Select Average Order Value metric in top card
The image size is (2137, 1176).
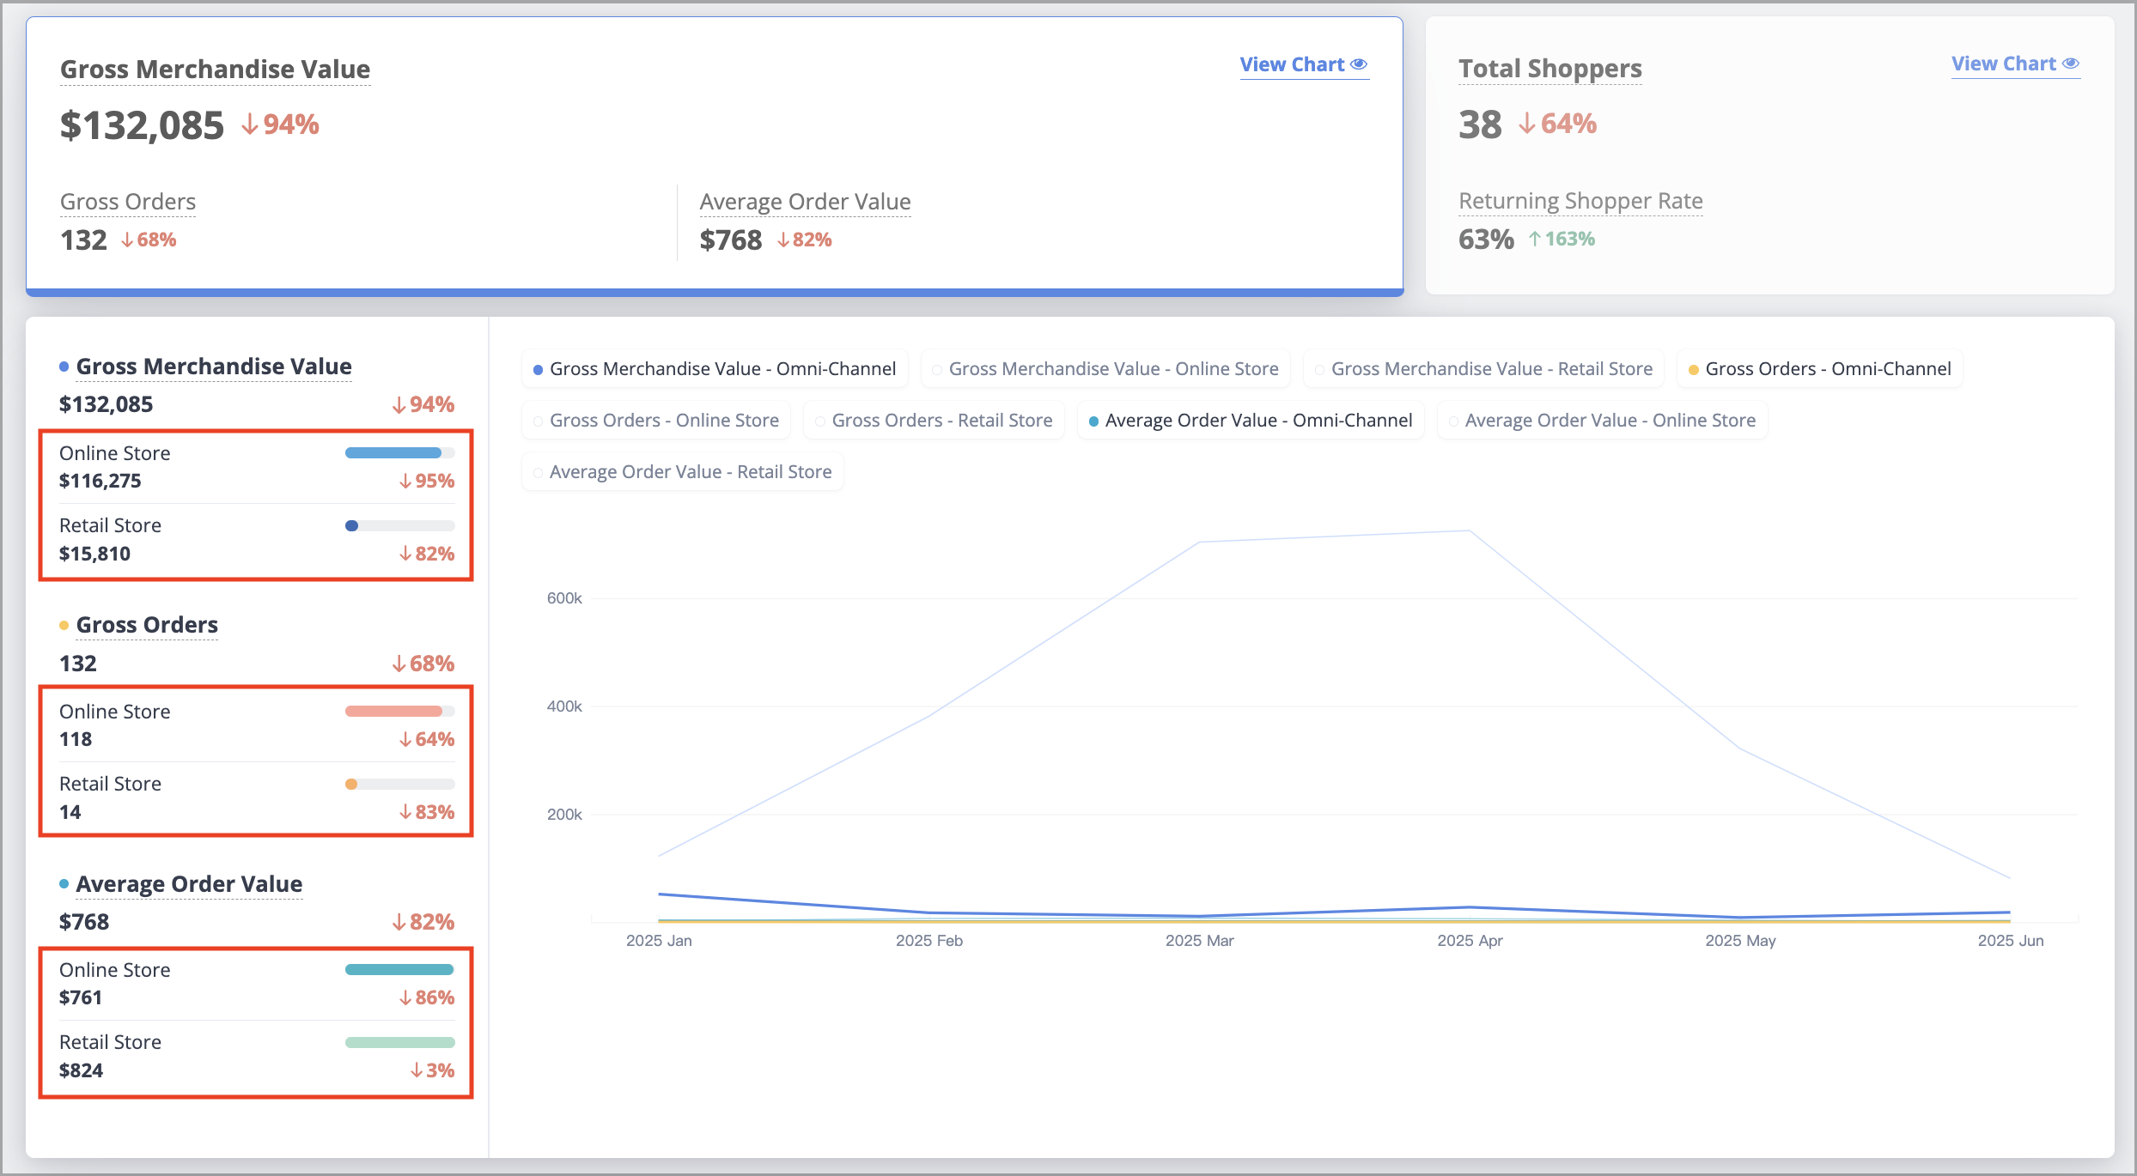(805, 202)
